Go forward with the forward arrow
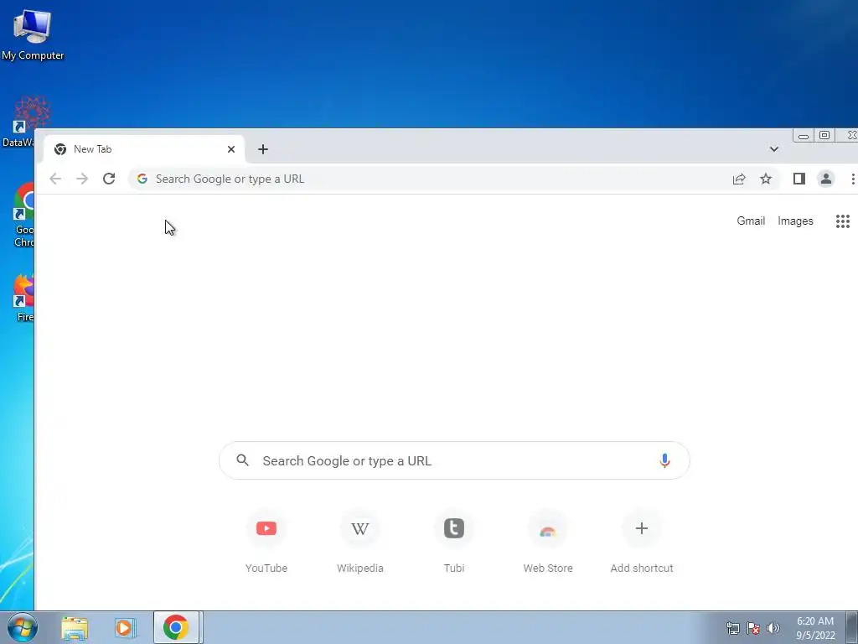Screen dimensions: 858x644 [82, 179]
